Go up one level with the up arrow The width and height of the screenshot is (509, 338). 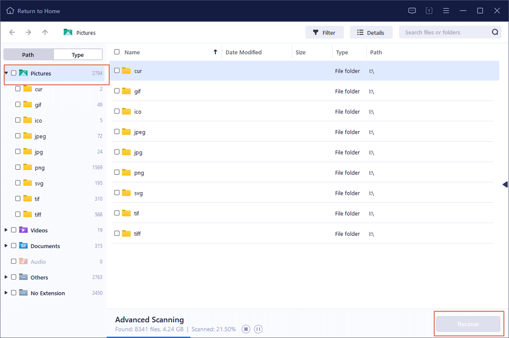[x=45, y=33]
